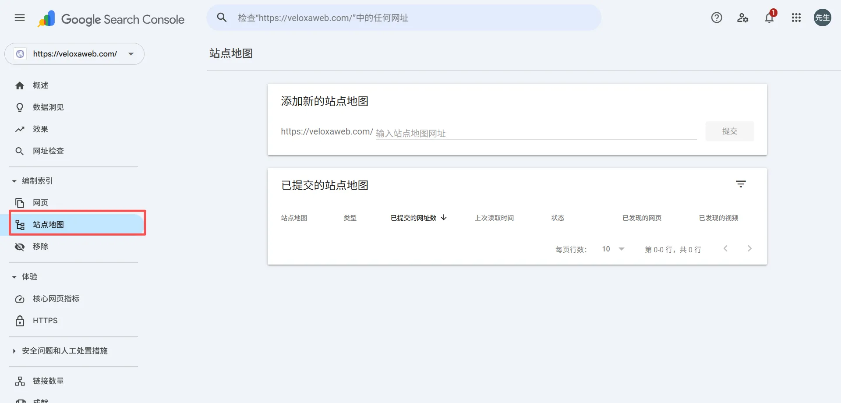Open the Help icon

[717, 18]
